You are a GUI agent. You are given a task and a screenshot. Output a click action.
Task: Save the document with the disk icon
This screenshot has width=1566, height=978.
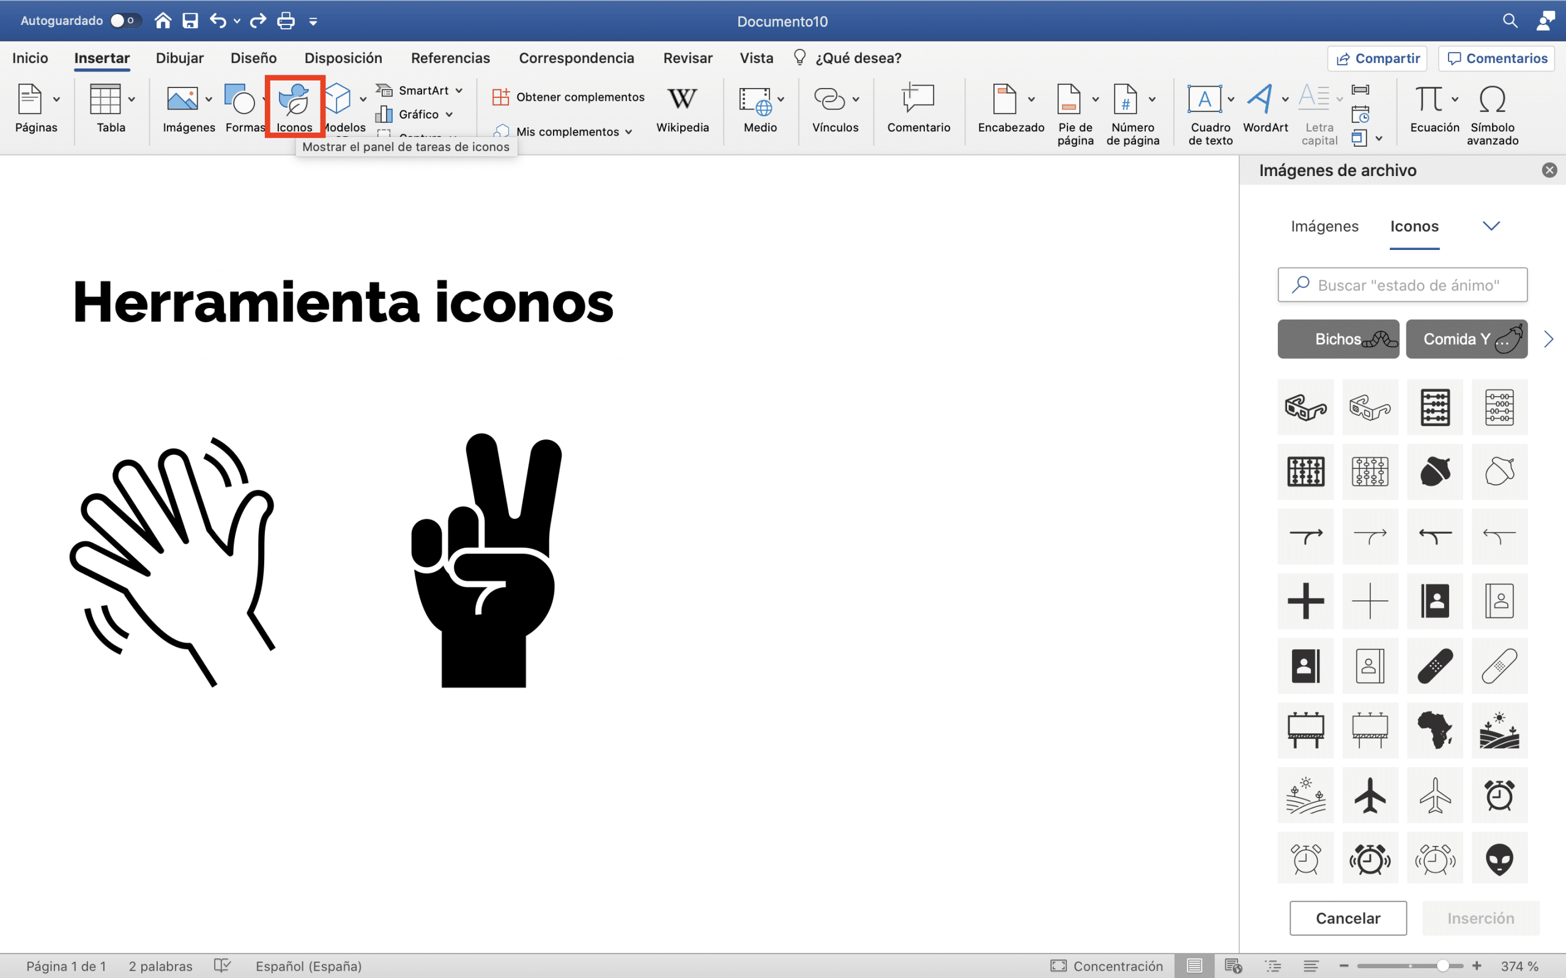(190, 21)
